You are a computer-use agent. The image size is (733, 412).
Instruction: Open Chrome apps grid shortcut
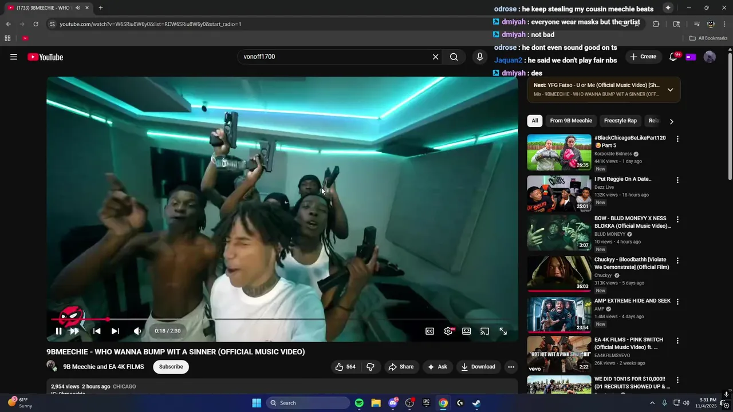7,38
